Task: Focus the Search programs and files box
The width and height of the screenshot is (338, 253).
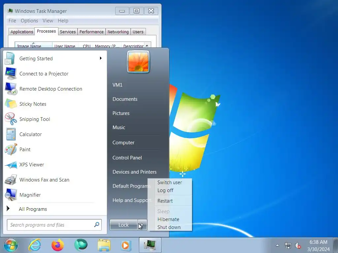Action: point(54,225)
